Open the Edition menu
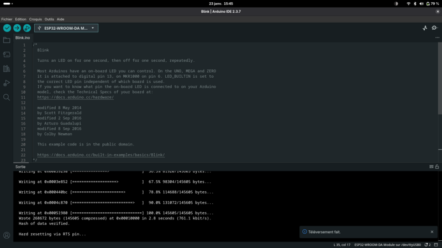The height and width of the screenshot is (248, 442). coord(20,19)
